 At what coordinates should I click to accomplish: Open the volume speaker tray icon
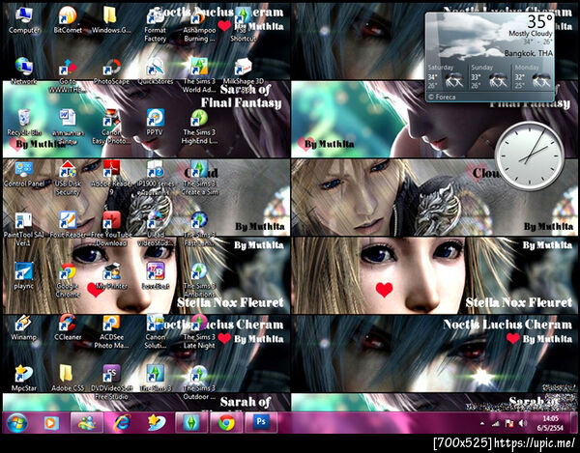[x=523, y=423]
